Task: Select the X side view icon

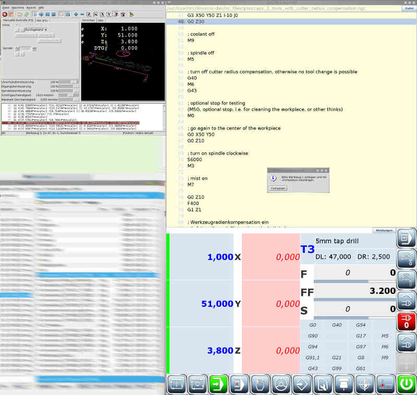Action: point(102,15)
